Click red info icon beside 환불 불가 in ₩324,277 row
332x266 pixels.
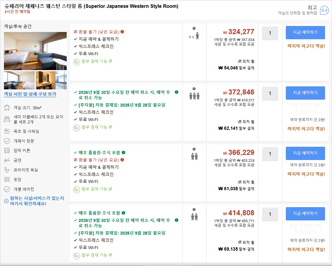coord(122,32)
